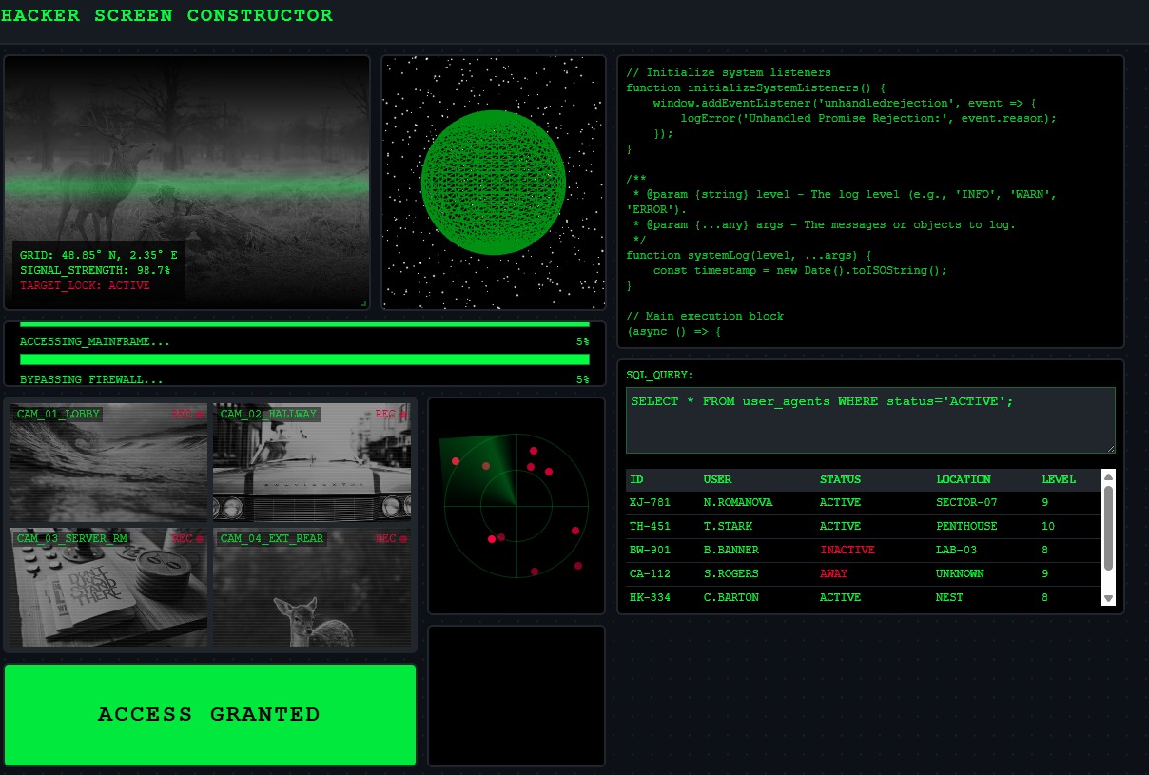Select the INACTIVE B.BANNER row
Screen dimensions: 1149x775
862,550
